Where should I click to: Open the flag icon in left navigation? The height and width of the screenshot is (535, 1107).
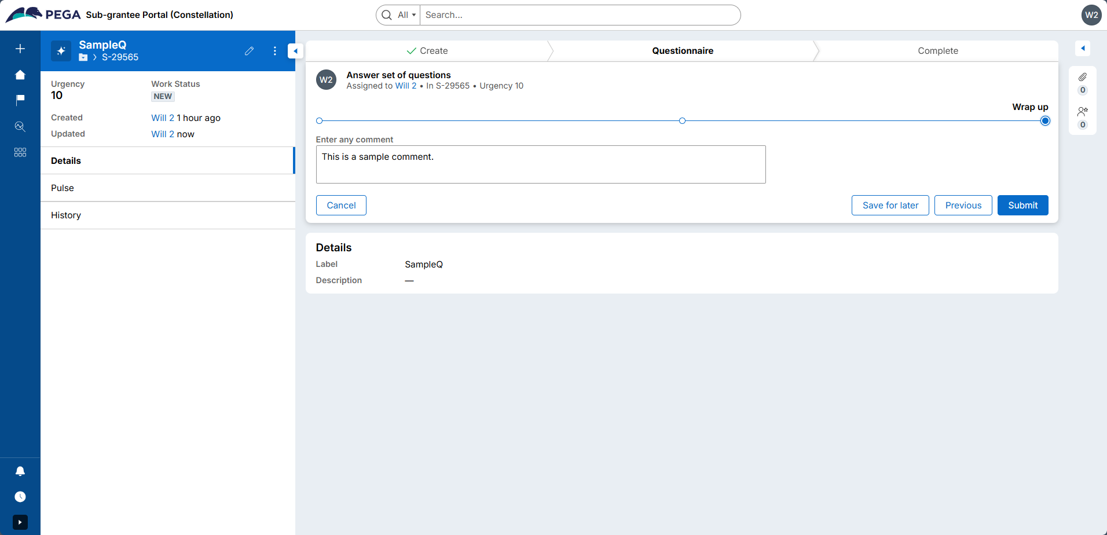click(x=20, y=100)
